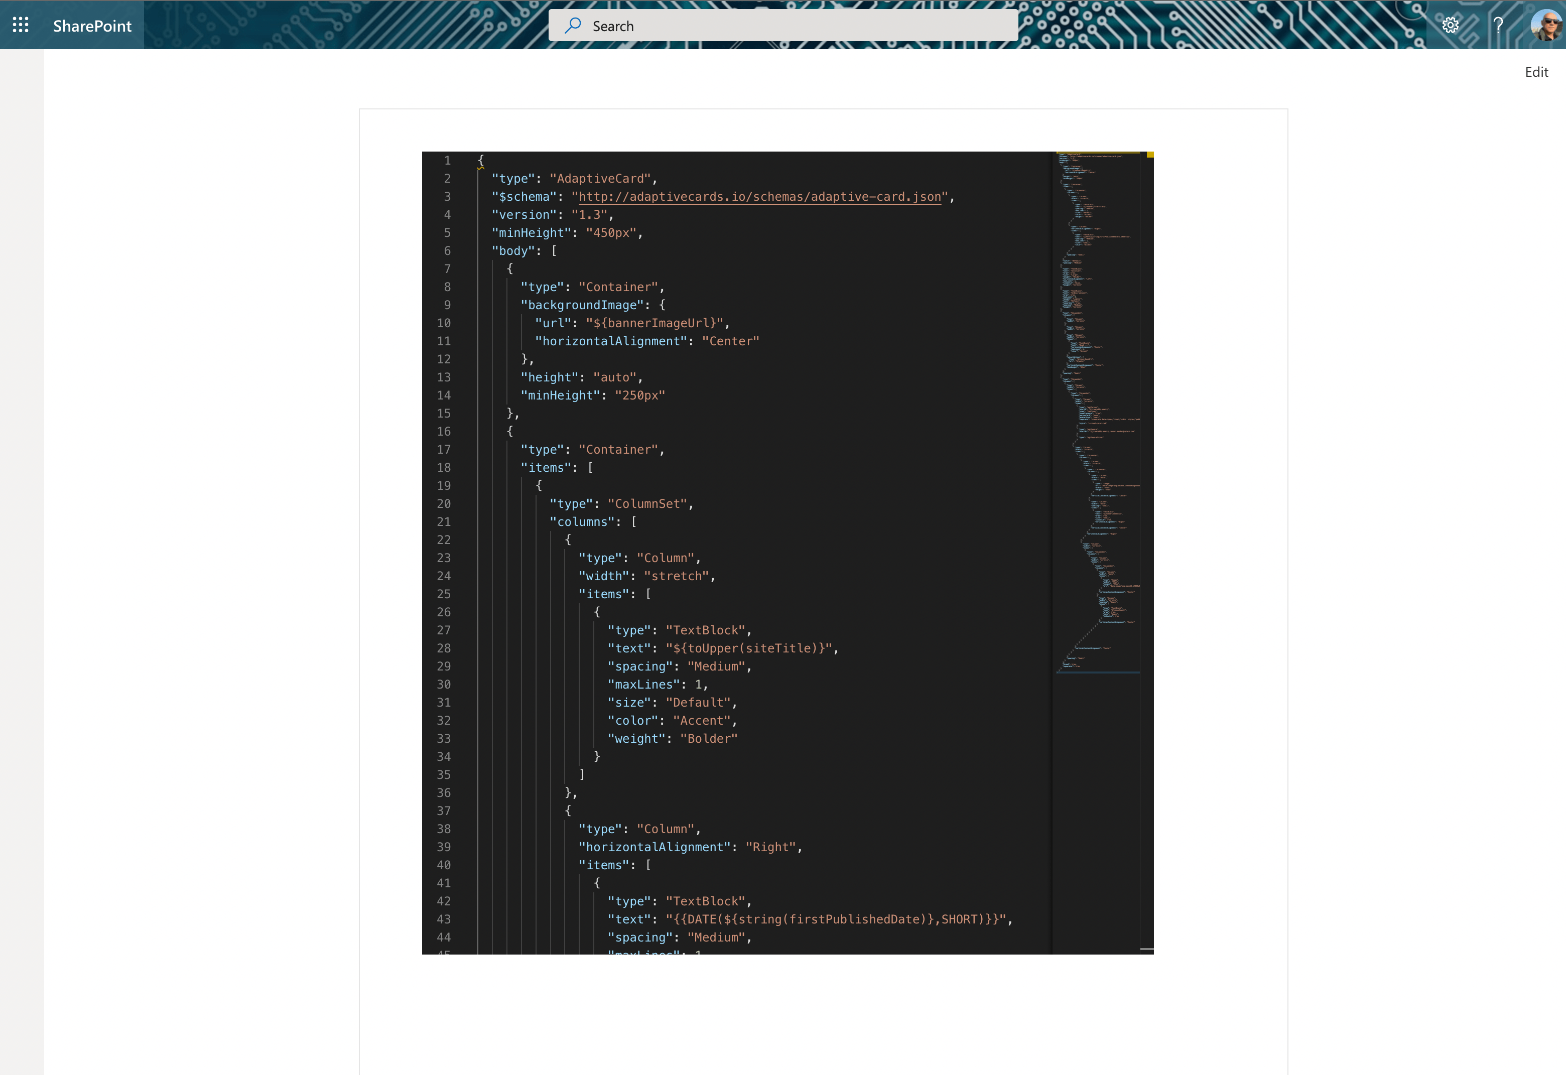Click the Edit page button

point(1536,72)
